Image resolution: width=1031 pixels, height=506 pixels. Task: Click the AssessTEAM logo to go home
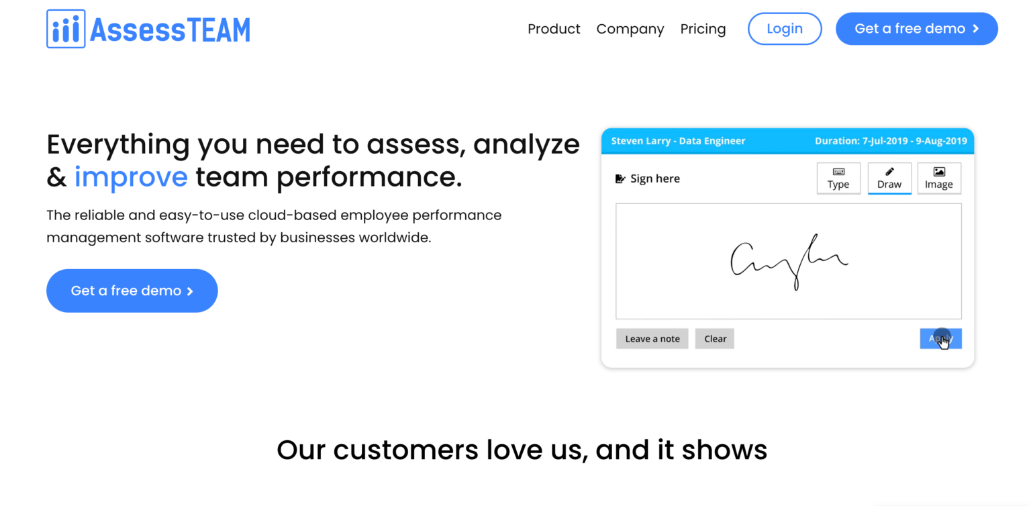(148, 28)
